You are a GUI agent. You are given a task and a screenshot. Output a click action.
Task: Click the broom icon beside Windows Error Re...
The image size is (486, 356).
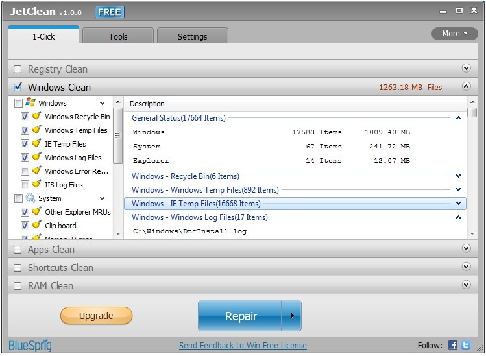pos(36,171)
